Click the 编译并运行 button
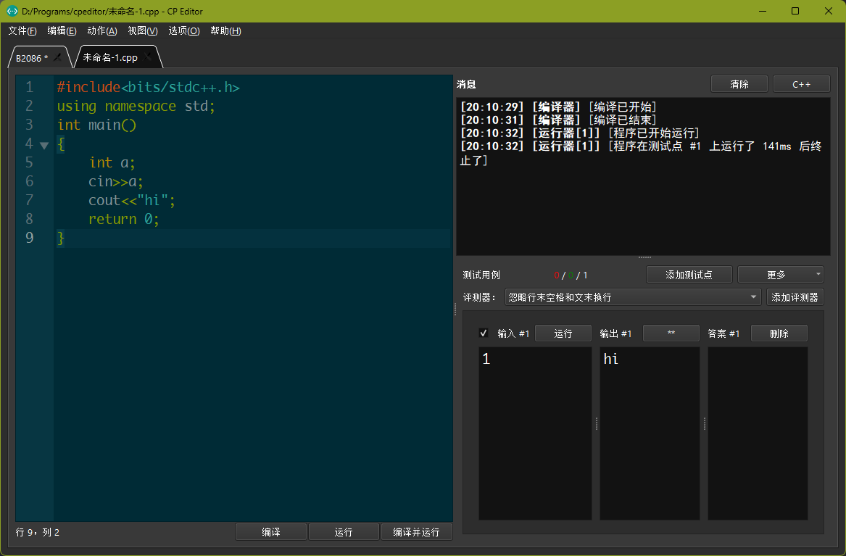 417,532
